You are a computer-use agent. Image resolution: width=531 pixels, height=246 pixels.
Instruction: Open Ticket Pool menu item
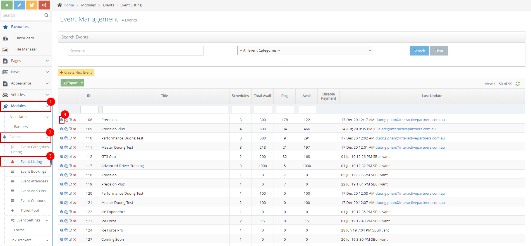(x=30, y=211)
